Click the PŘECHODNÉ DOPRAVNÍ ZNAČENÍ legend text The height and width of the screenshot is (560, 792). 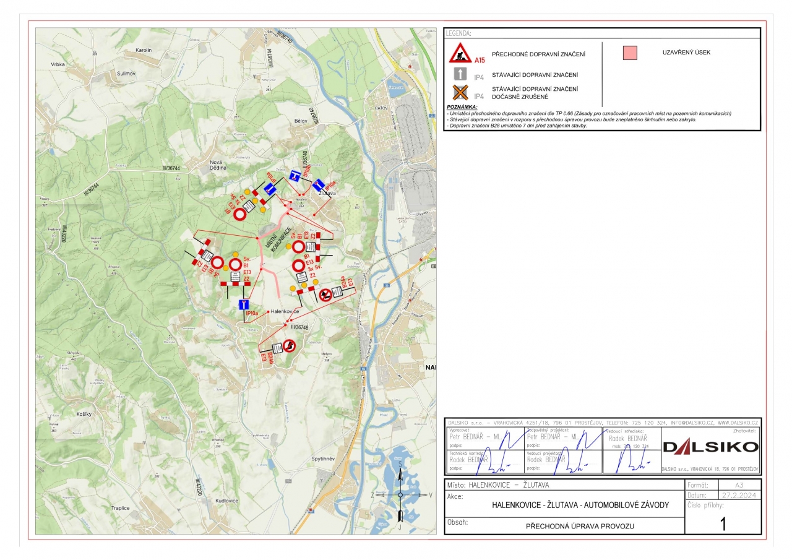tap(538, 54)
